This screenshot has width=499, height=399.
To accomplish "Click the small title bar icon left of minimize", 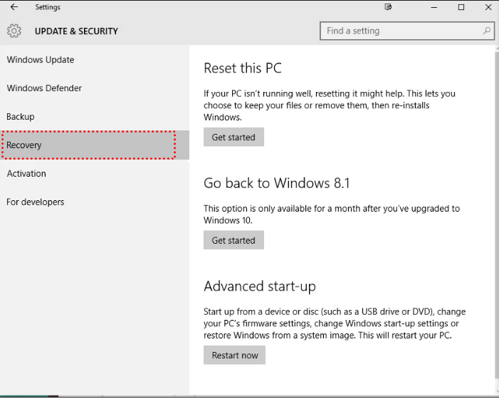I will (x=389, y=7).
